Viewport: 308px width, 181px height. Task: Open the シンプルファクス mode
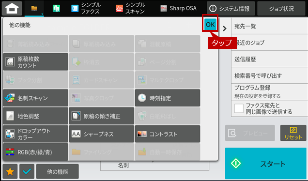(86, 8)
